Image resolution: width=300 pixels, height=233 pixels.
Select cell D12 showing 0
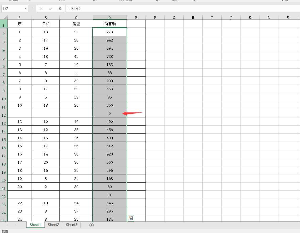click(x=110, y=113)
